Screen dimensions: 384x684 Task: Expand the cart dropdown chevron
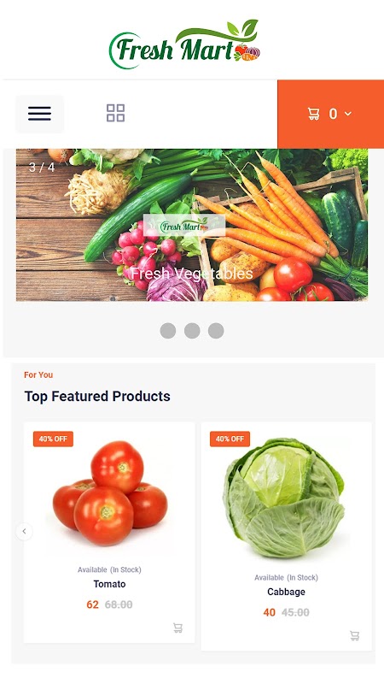[x=348, y=114]
